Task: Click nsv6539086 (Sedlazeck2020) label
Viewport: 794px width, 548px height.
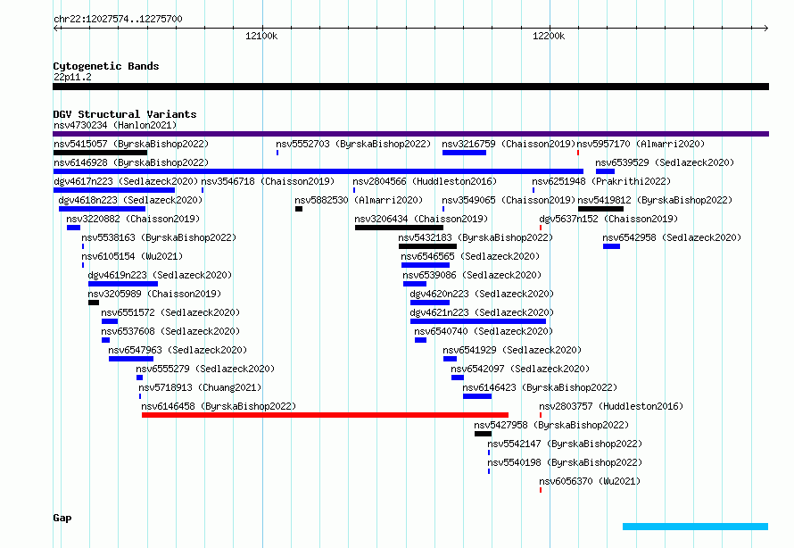Action: point(472,275)
